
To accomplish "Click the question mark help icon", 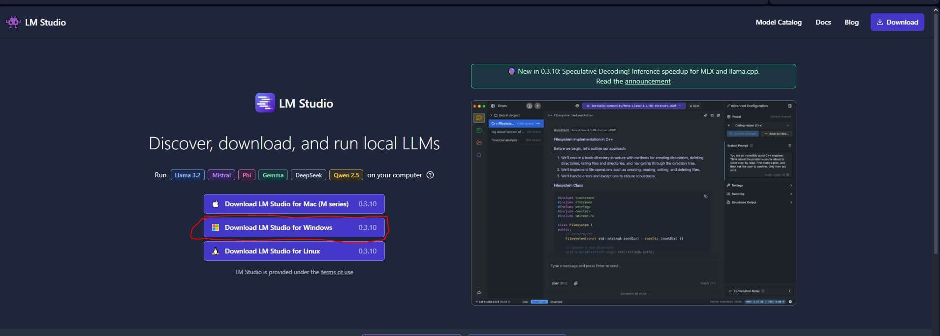I will [430, 175].
